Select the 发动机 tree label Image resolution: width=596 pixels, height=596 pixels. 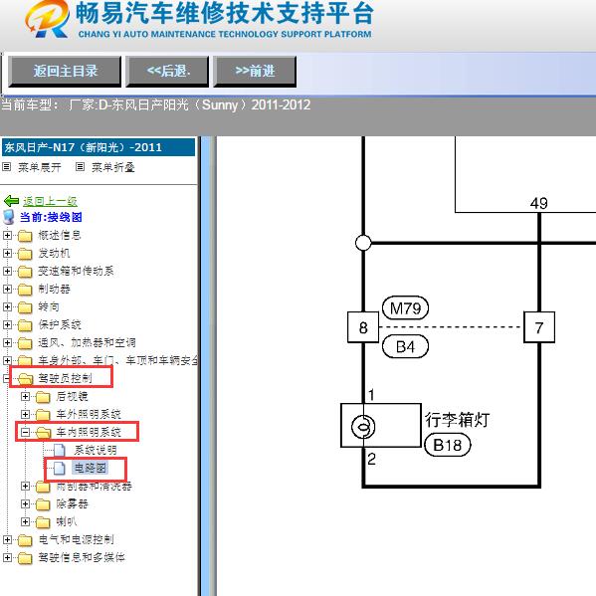coord(54,253)
